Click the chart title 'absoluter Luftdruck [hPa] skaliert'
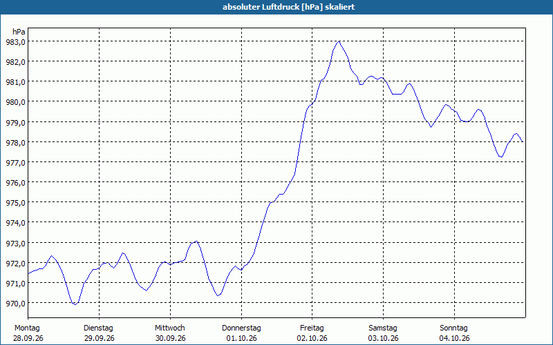This screenshot has width=553, height=345. [288, 7]
